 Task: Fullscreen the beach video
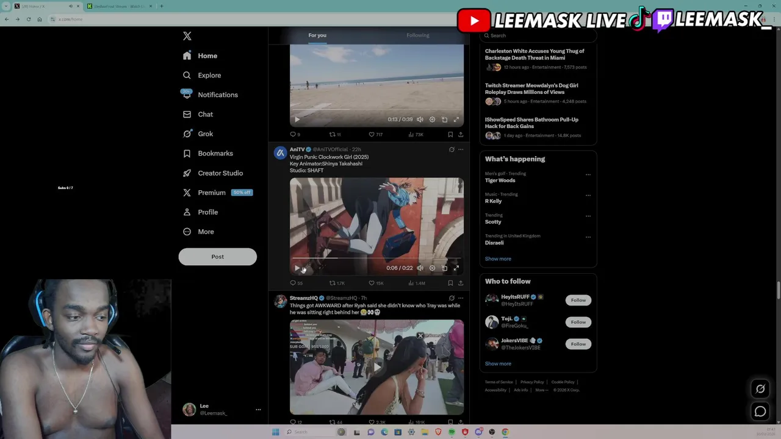tap(456, 120)
